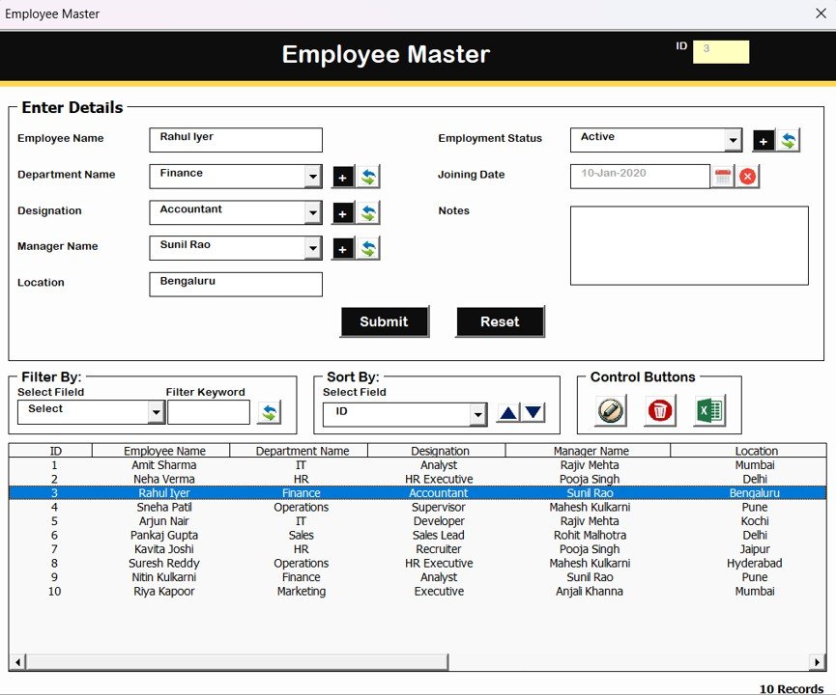The height and width of the screenshot is (695, 836).
Task: Open the Employment Status dropdown
Action: 733,141
